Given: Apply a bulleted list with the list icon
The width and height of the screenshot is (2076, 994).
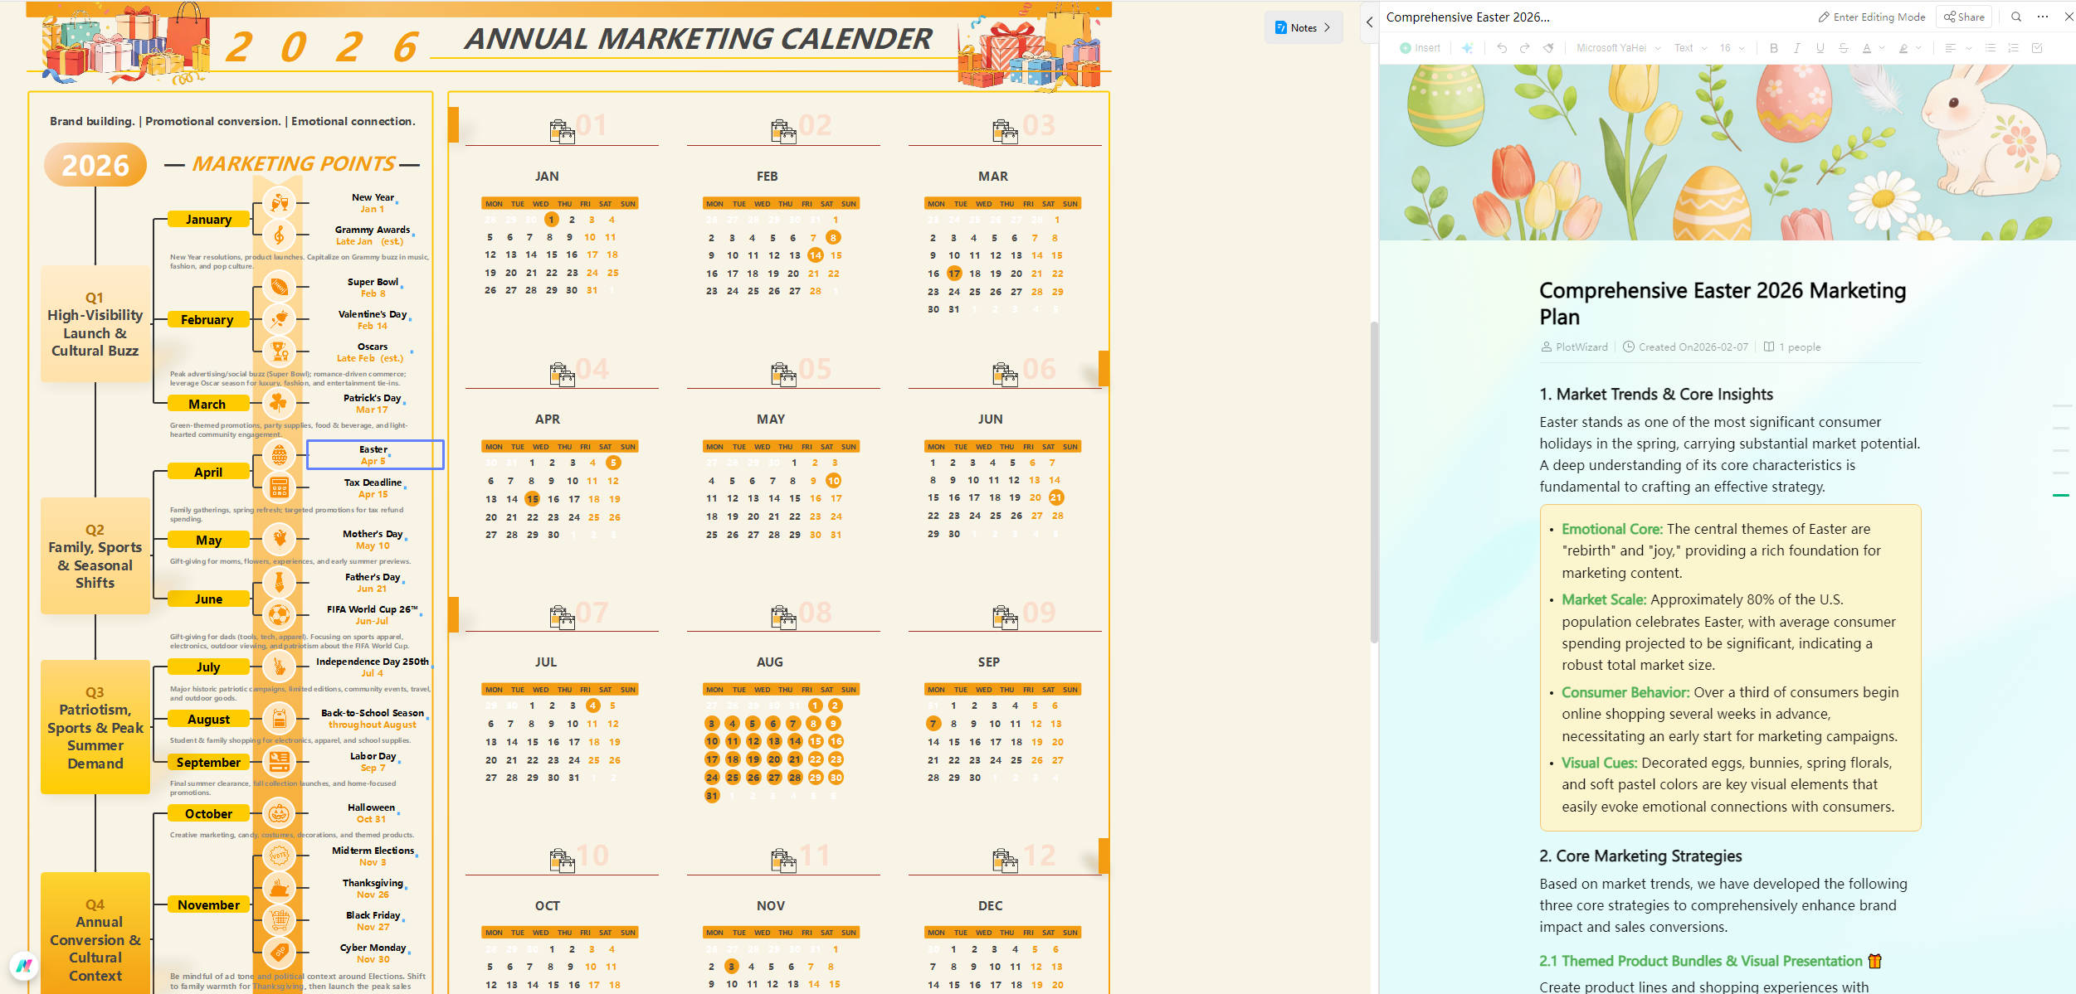Looking at the screenshot, I should point(1991,48).
